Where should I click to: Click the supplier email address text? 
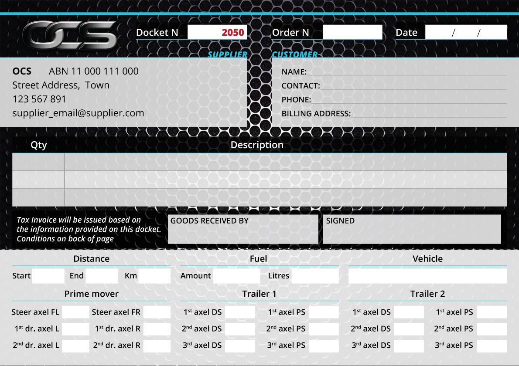[x=78, y=113]
